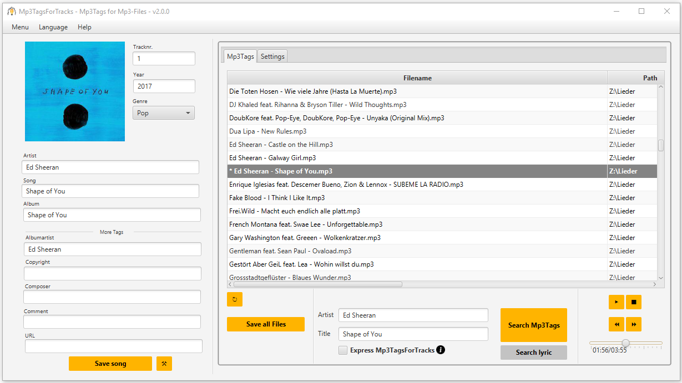Open the Language menu
This screenshot has width=682, height=383.
53,27
